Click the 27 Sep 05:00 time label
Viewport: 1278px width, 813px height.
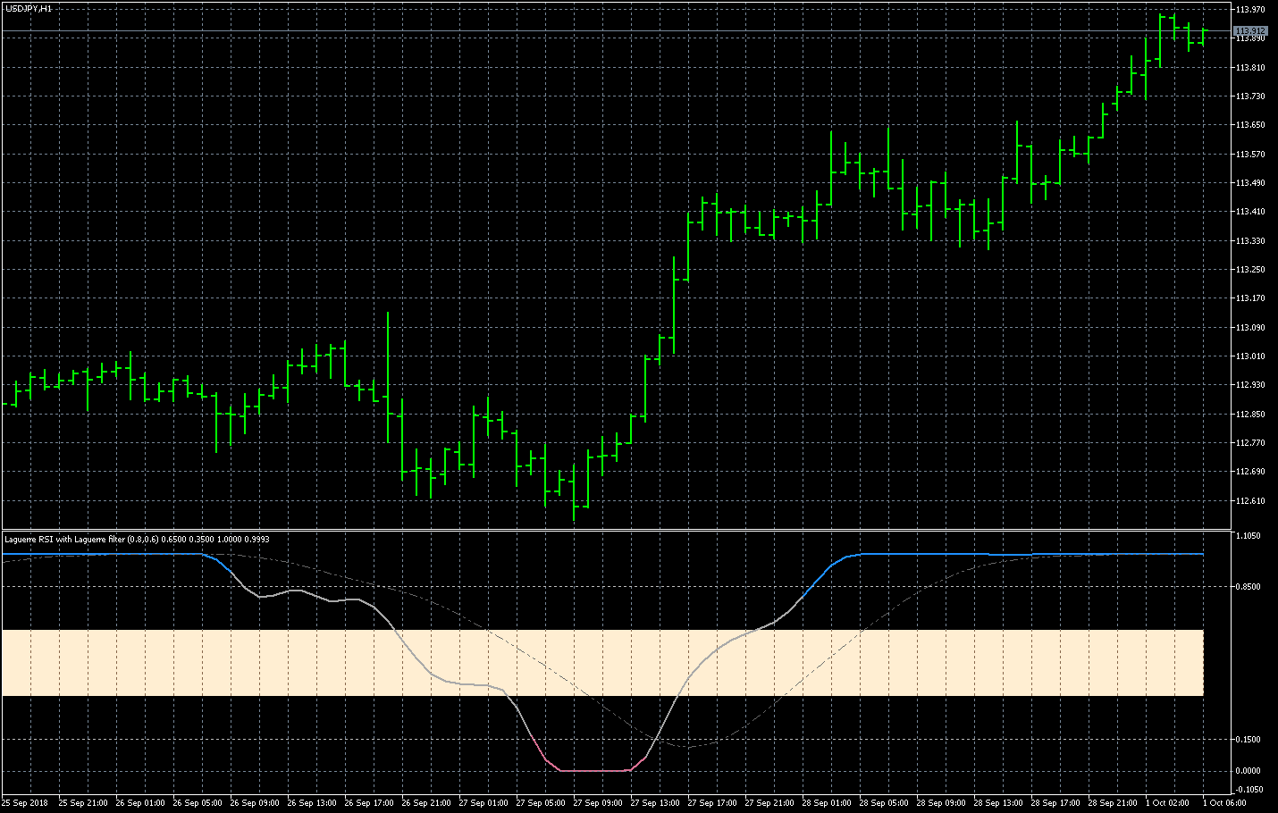tap(541, 803)
